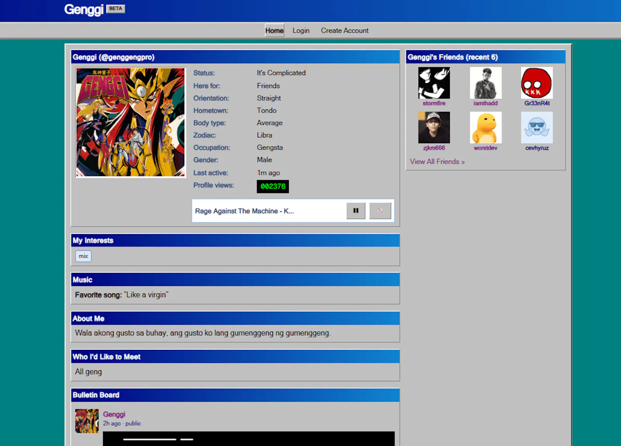
Task: Open zjkm666's friend avatar
Action: [434, 127]
